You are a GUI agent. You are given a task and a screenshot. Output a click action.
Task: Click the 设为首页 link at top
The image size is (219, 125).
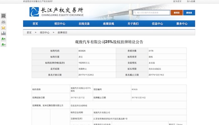pos(177,1)
